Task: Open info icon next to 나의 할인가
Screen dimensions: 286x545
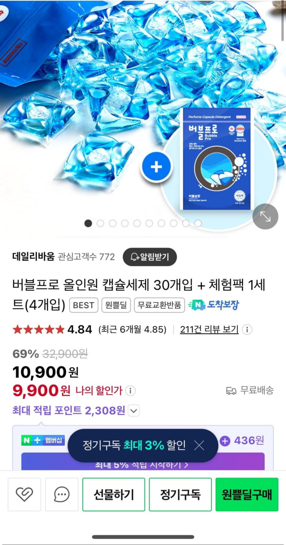Action: (130, 391)
